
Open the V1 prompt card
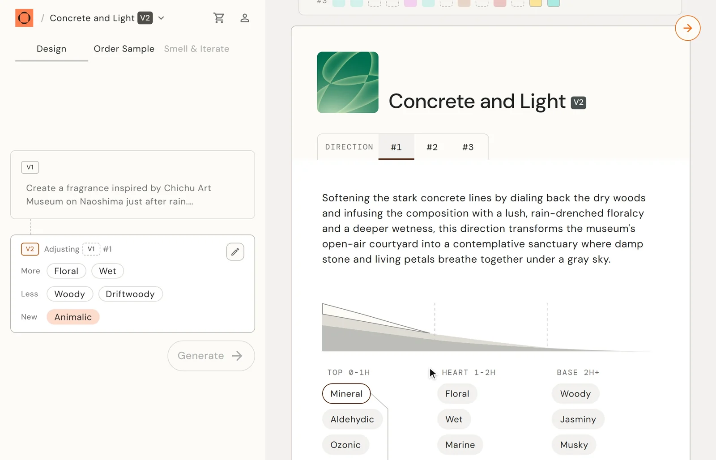(x=132, y=185)
